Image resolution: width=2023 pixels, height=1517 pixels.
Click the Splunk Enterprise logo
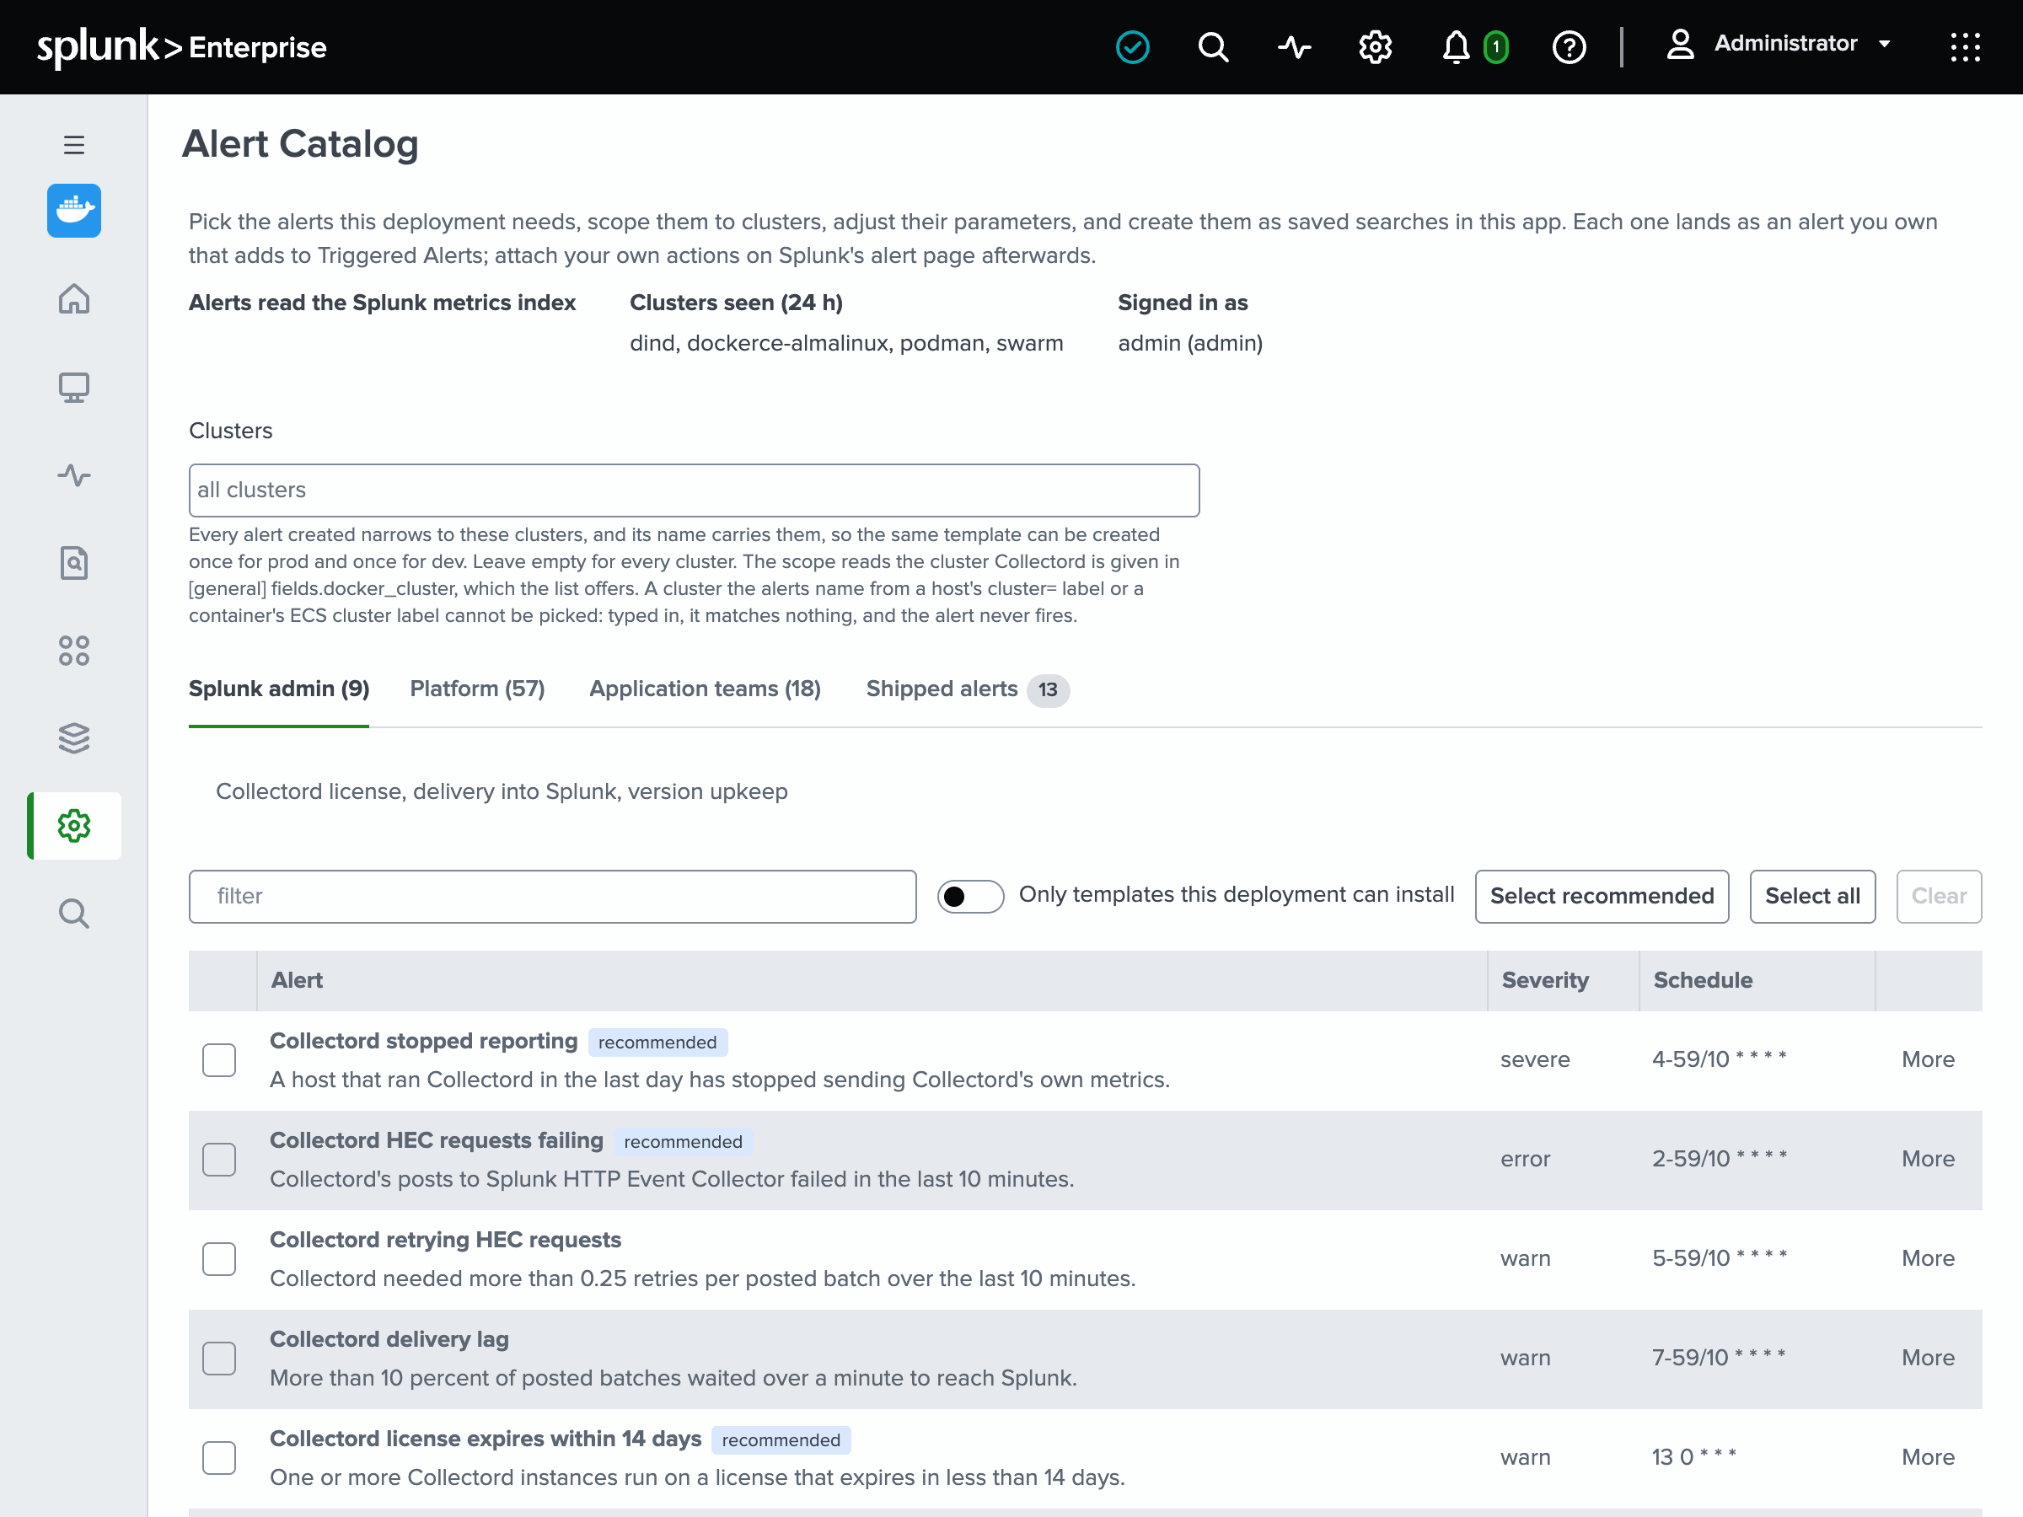(181, 46)
